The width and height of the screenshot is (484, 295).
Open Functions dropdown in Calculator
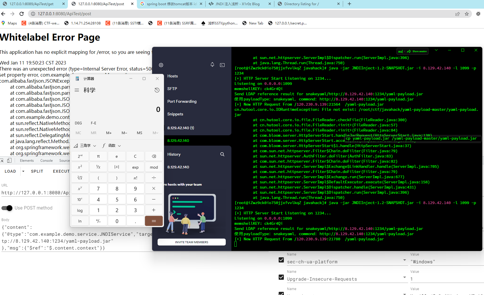[112, 146]
